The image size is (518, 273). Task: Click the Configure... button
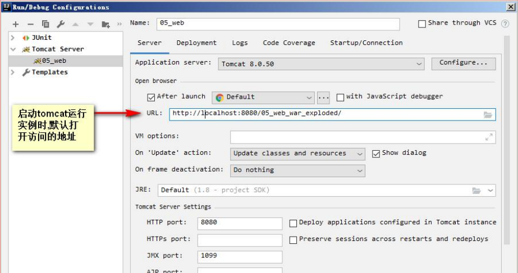click(x=464, y=64)
